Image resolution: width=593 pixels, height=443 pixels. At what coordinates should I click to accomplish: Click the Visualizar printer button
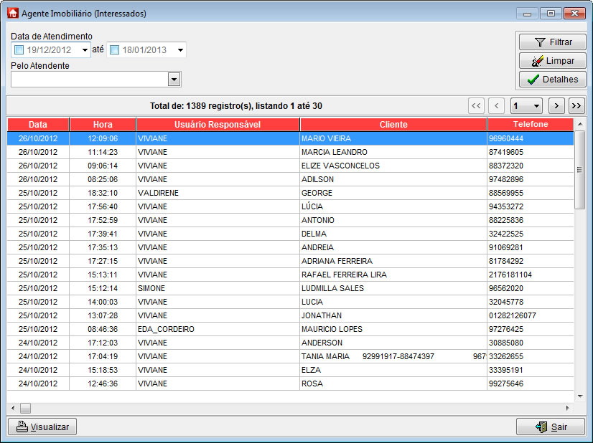pos(42,427)
